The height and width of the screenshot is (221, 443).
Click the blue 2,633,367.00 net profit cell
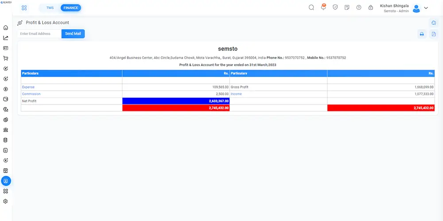176,101
